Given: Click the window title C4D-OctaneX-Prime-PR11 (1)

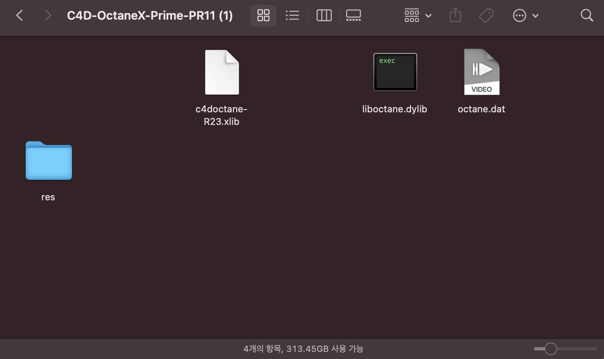Looking at the screenshot, I should (x=150, y=16).
